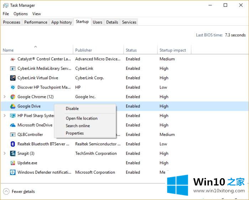Switch to the Details tab
Screen dimensions: 249x200
click(x=112, y=22)
